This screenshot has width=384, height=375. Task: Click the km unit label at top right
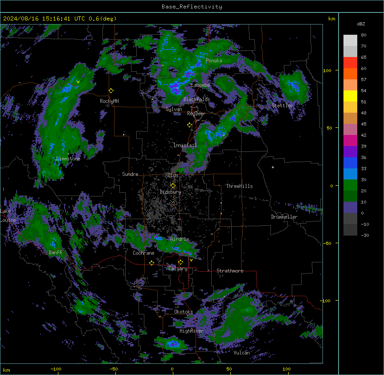tap(332, 19)
